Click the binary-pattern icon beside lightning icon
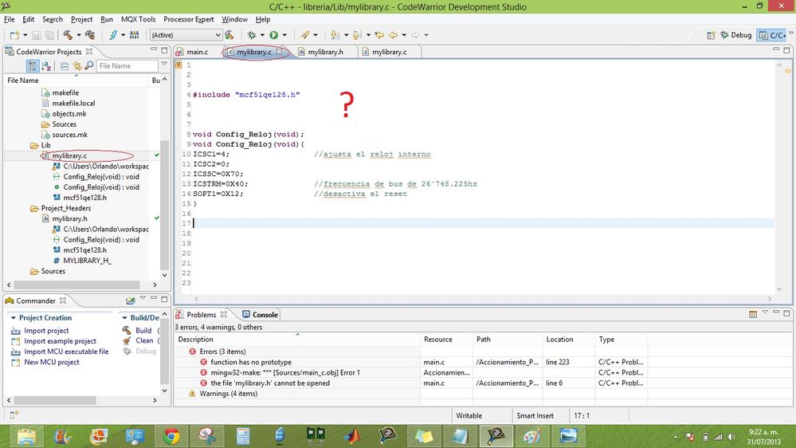796x448 pixels. [134, 35]
